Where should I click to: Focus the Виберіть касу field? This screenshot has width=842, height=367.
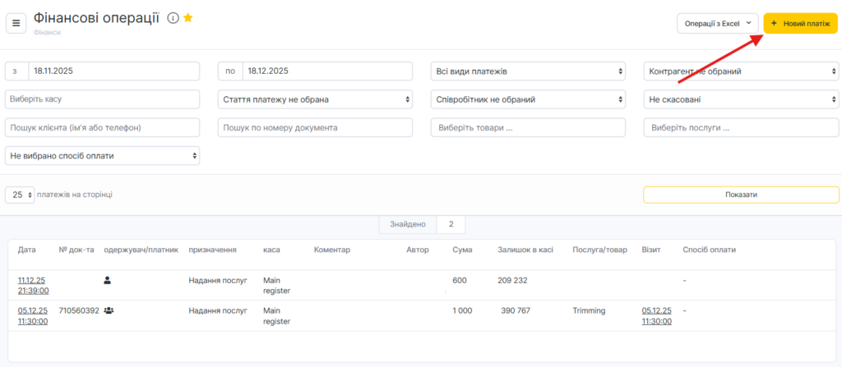click(x=102, y=99)
